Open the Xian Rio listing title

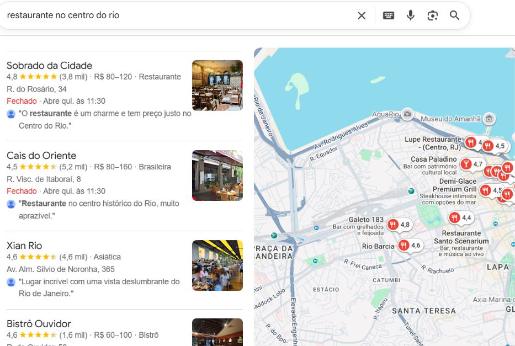click(x=24, y=246)
